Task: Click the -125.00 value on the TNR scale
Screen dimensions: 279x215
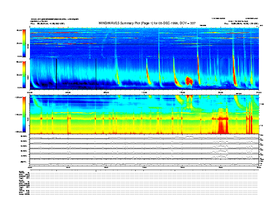Action: click(x=19, y=97)
